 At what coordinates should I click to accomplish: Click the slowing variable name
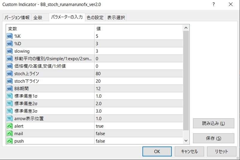click(22, 51)
